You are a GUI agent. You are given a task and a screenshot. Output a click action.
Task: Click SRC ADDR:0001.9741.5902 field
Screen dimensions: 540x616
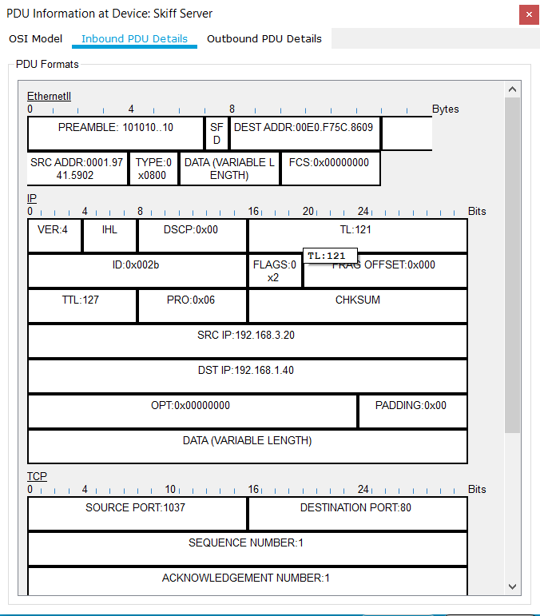click(x=77, y=169)
